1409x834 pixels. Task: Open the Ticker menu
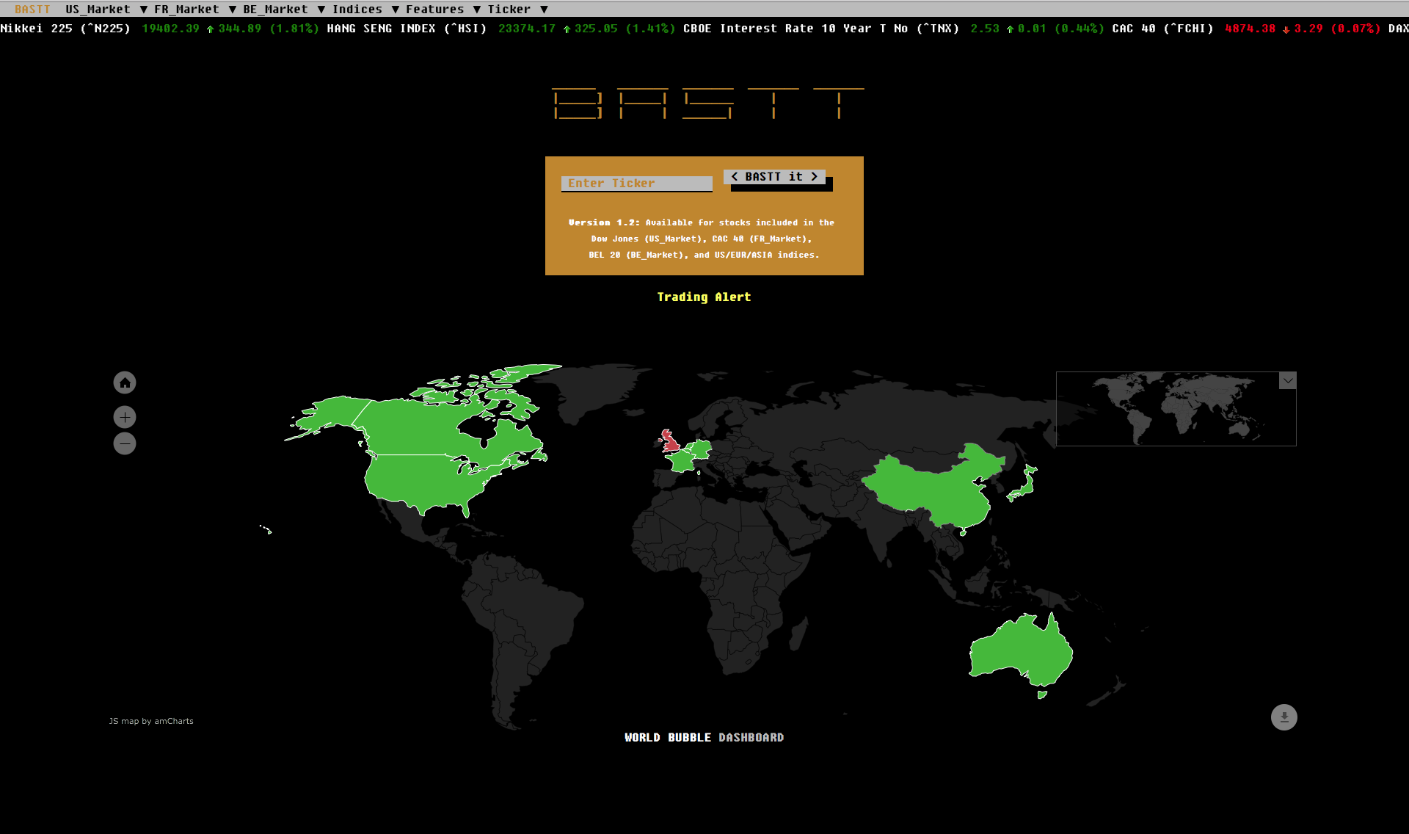click(518, 10)
